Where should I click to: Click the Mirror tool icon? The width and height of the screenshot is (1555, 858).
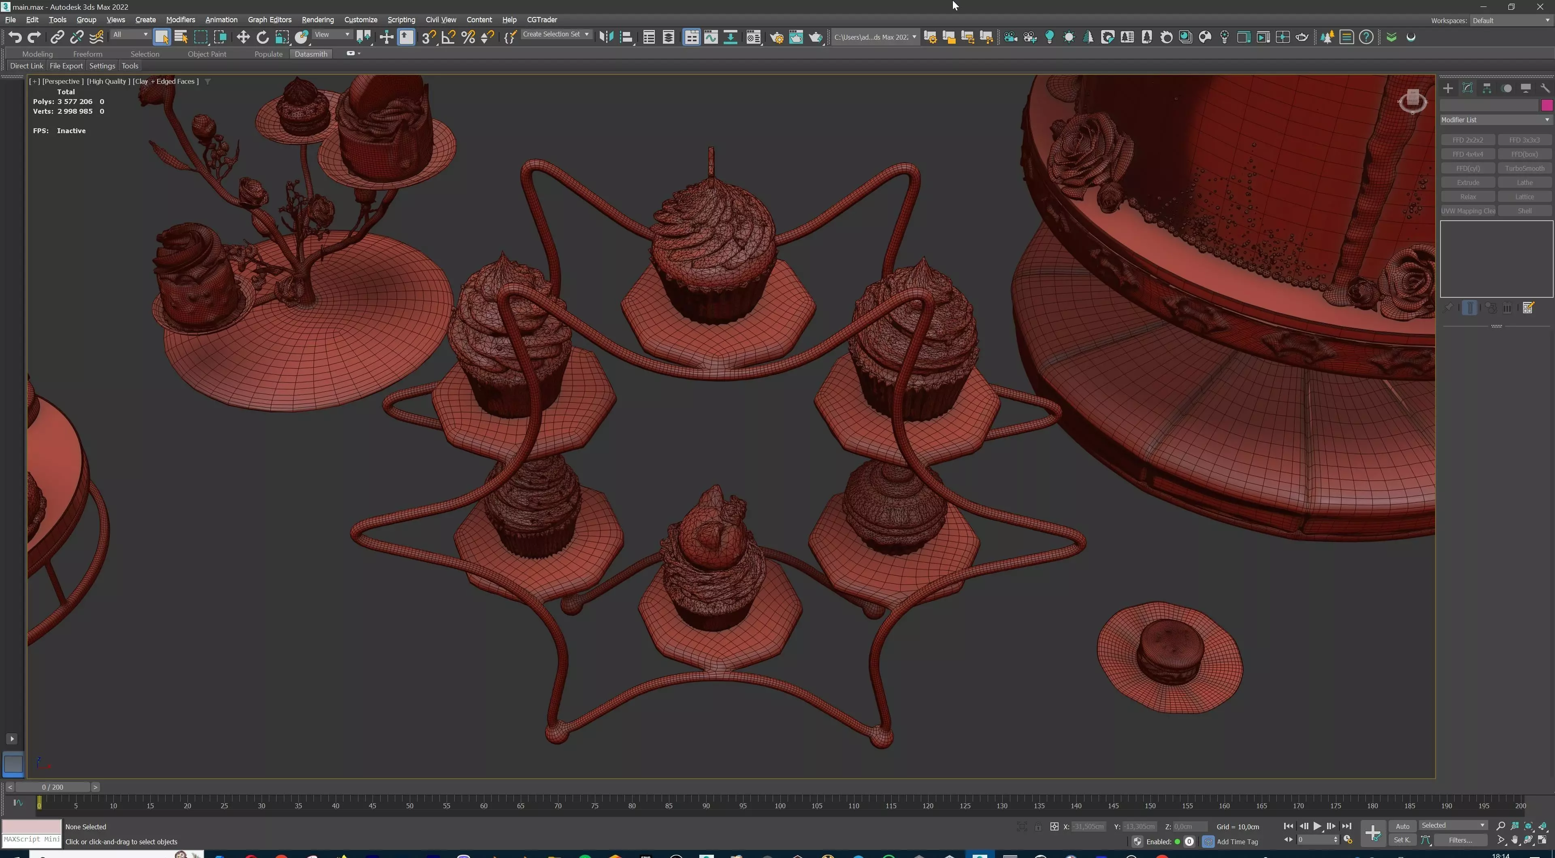pyautogui.click(x=606, y=37)
